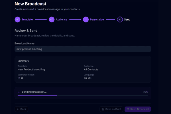Go to the Audience step label
Screen dimensions: 171x114
(61, 20)
